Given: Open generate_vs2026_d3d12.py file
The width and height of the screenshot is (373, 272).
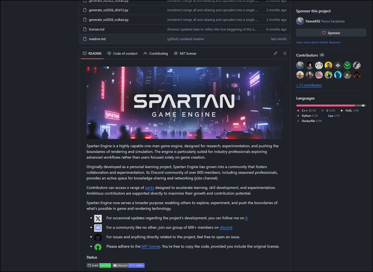Looking at the screenshot, I should point(109,10).
